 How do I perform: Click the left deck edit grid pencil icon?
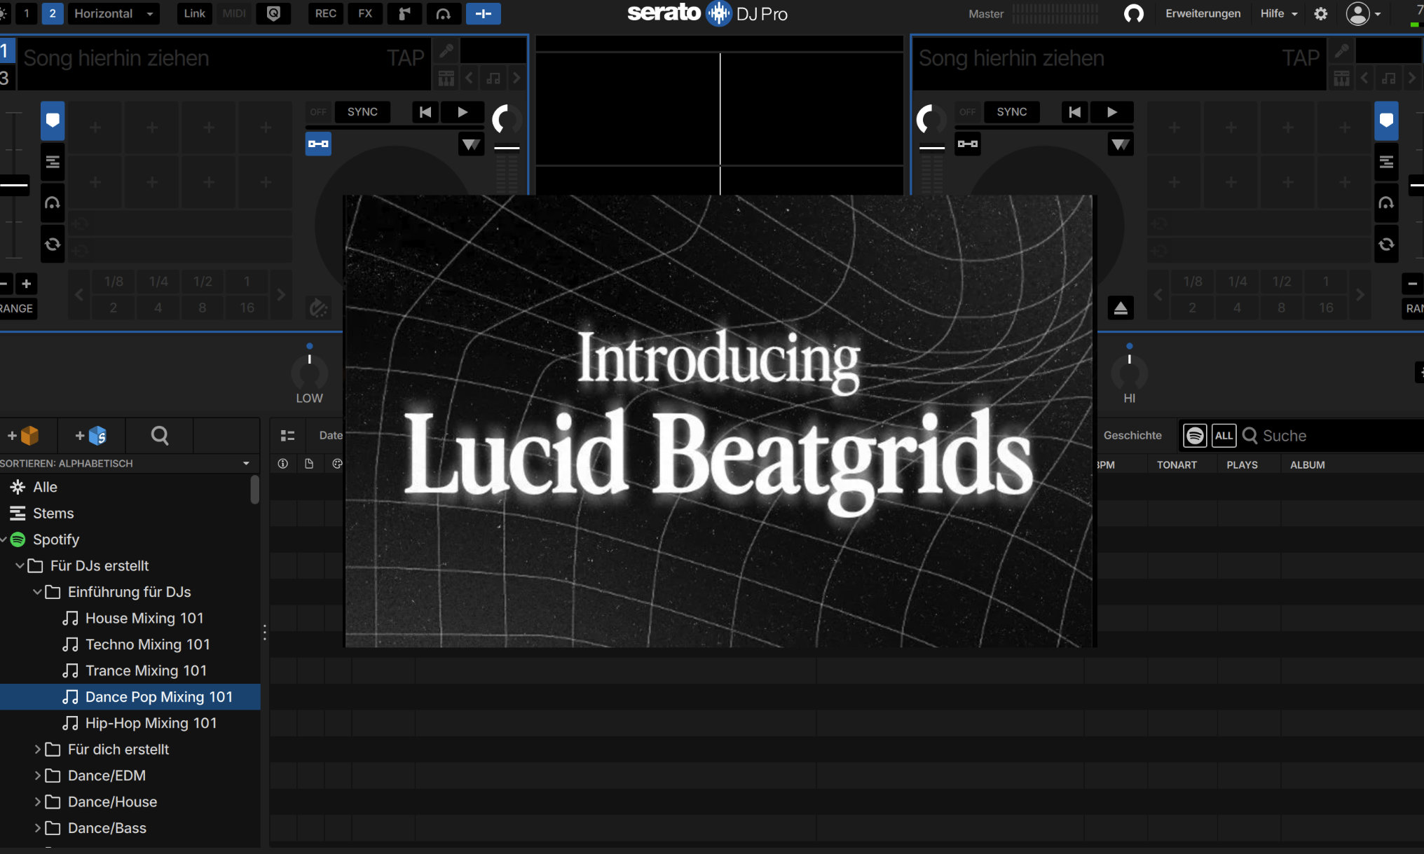[446, 50]
